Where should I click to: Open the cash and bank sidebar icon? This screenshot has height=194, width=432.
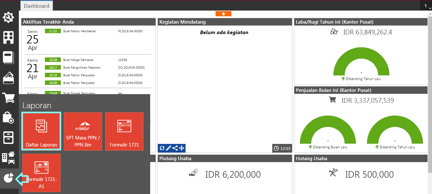pos(9,57)
